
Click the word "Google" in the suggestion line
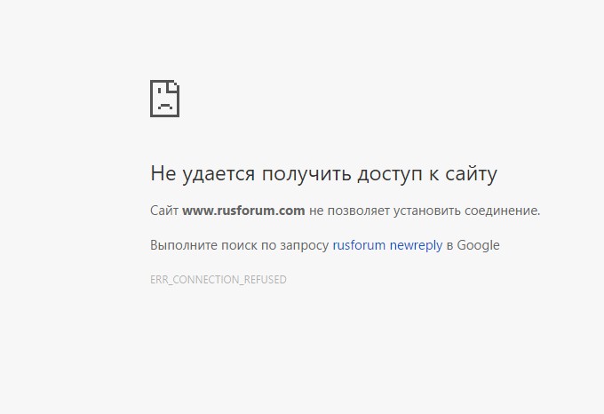point(479,245)
